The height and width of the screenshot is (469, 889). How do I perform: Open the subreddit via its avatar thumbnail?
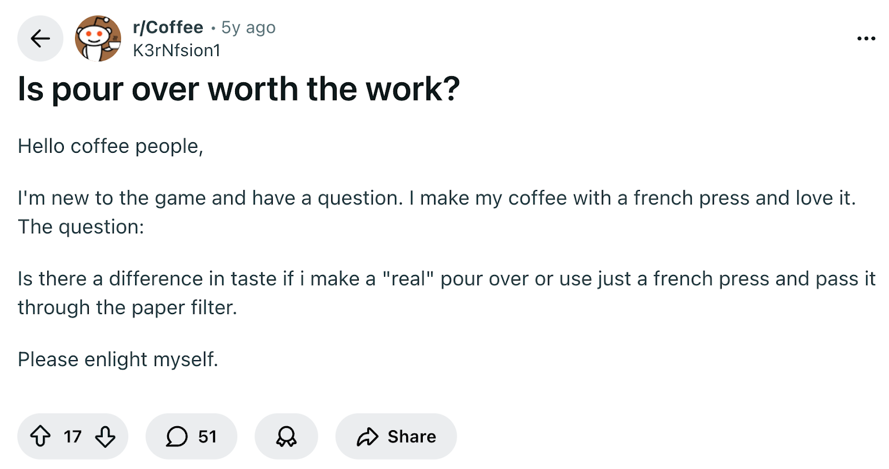pos(98,38)
